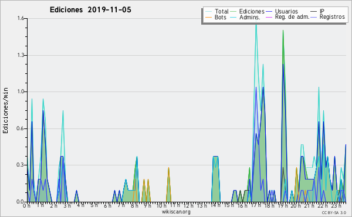Image resolution: width=352 pixels, height=217 pixels.
Task: Click the chart title 'Ediciones 2019-11-05'
Action: (x=90, y=10)
